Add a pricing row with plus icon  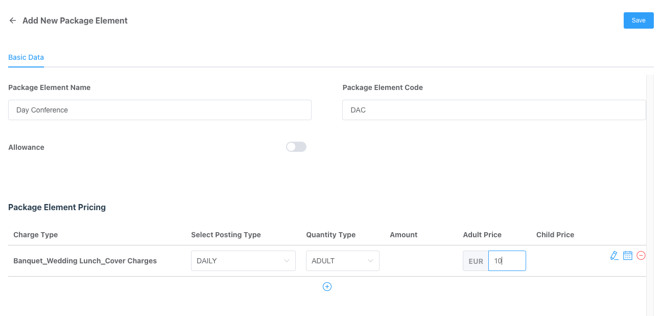point(327,287)
